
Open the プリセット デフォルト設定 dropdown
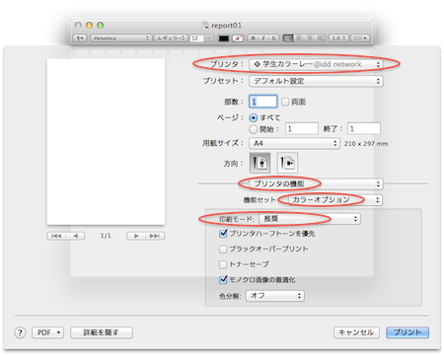(x=316, y=81)
